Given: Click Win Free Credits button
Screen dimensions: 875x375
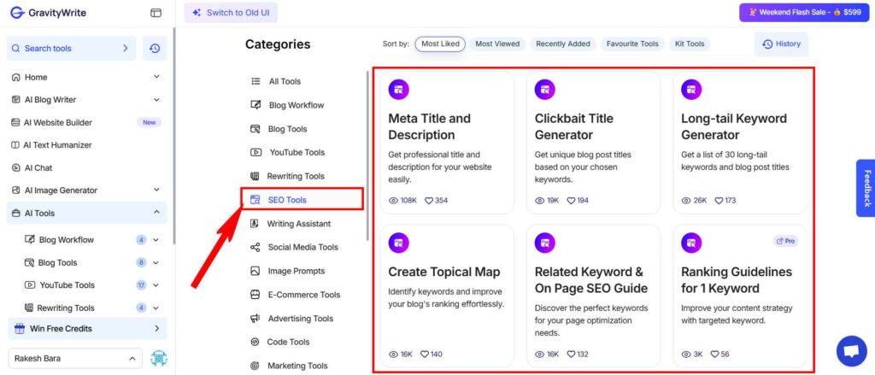Looking at the screenshot, I should tap(87, 329).
